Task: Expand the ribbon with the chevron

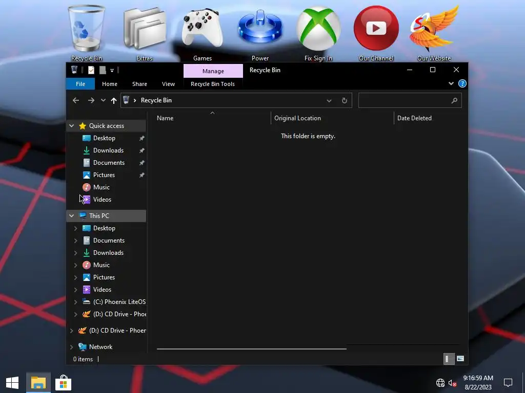Action: click(451, 83)
